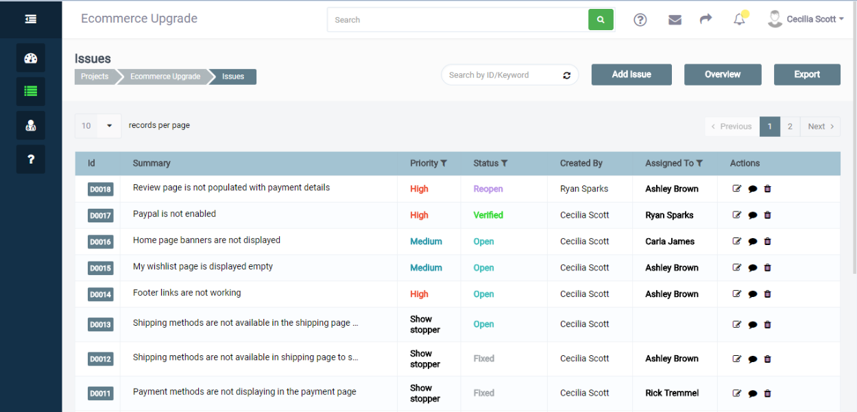Delete issue D0018
The width and height of the screenshot is (857, 412).
(768, 189)
